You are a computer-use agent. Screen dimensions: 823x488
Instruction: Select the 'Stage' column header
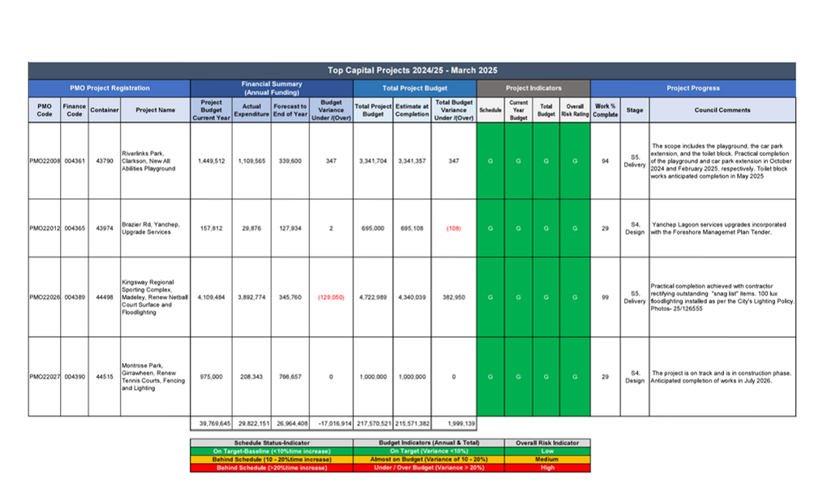click(x=635, y=110)
